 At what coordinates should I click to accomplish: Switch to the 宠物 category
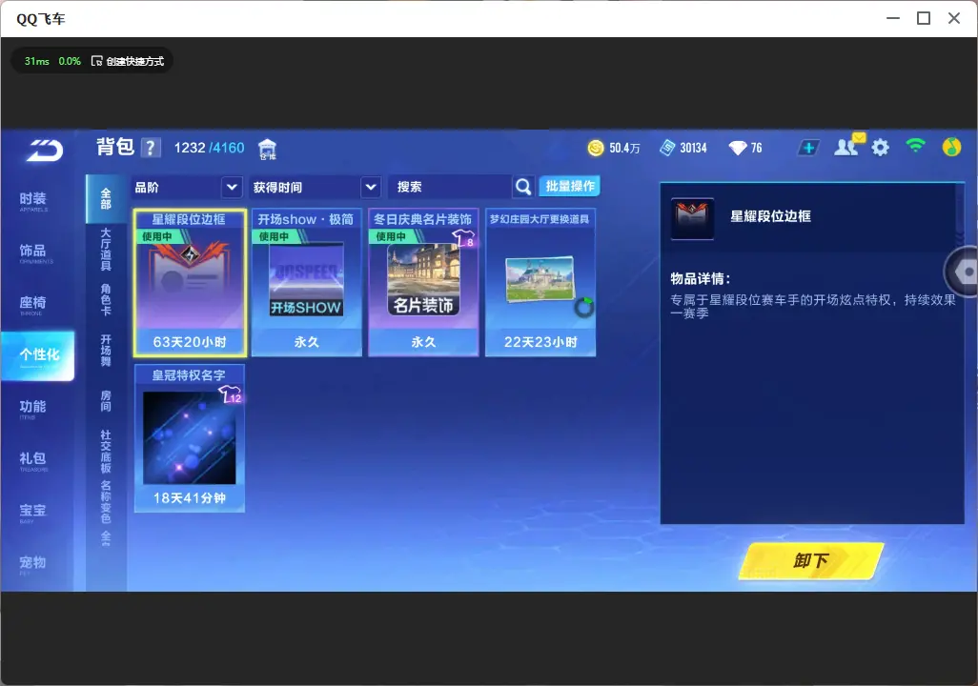[x=33, y=564]
